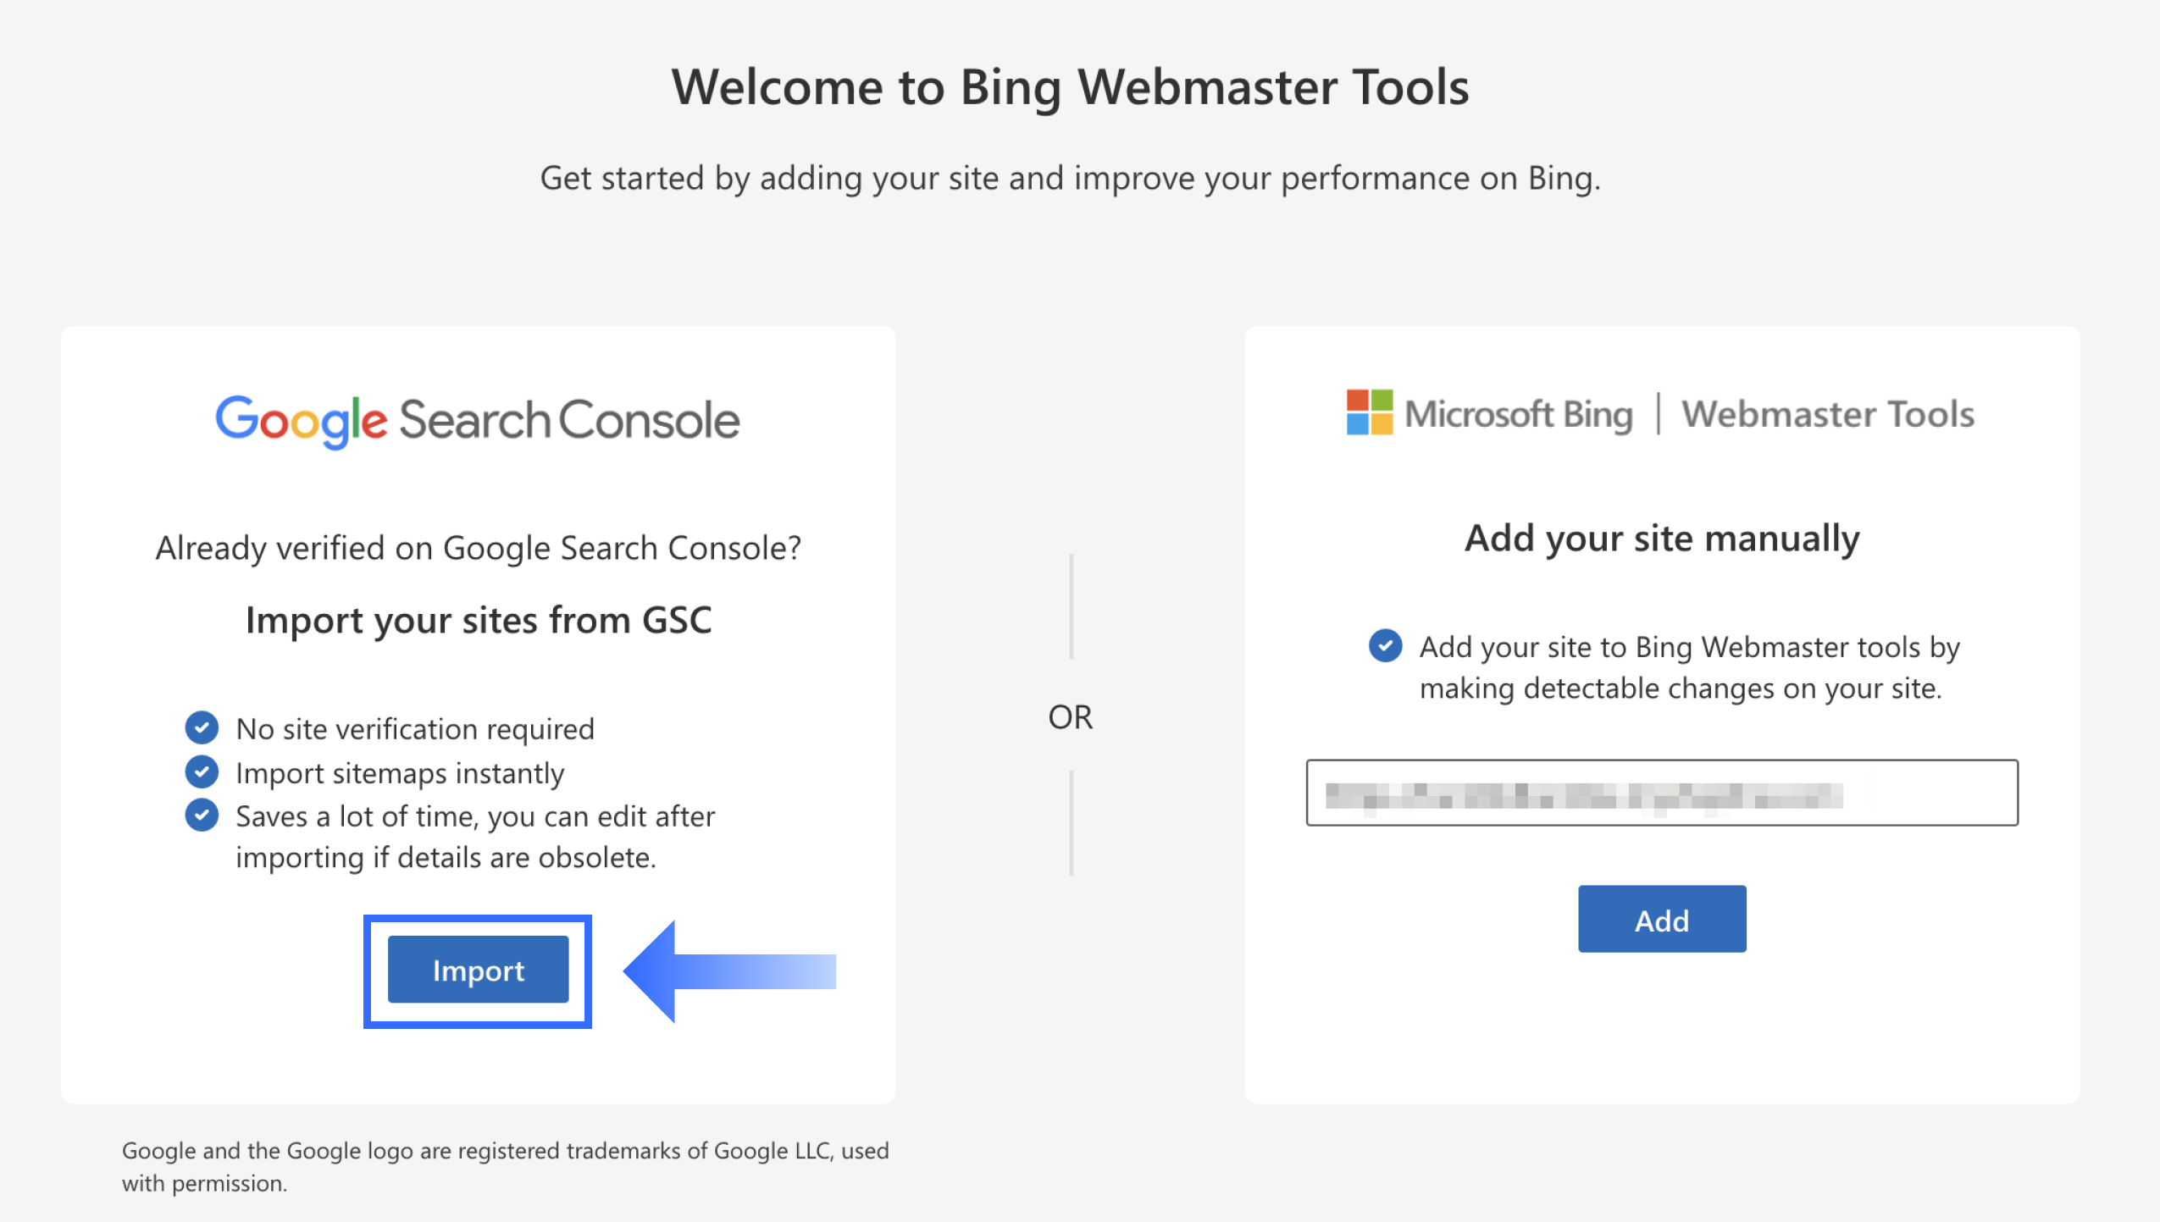Click checkmark icon beside Saves a lot of time
Image resolution: width=2160 pixels, height=1222 pixels.
[x=202, y=816]
